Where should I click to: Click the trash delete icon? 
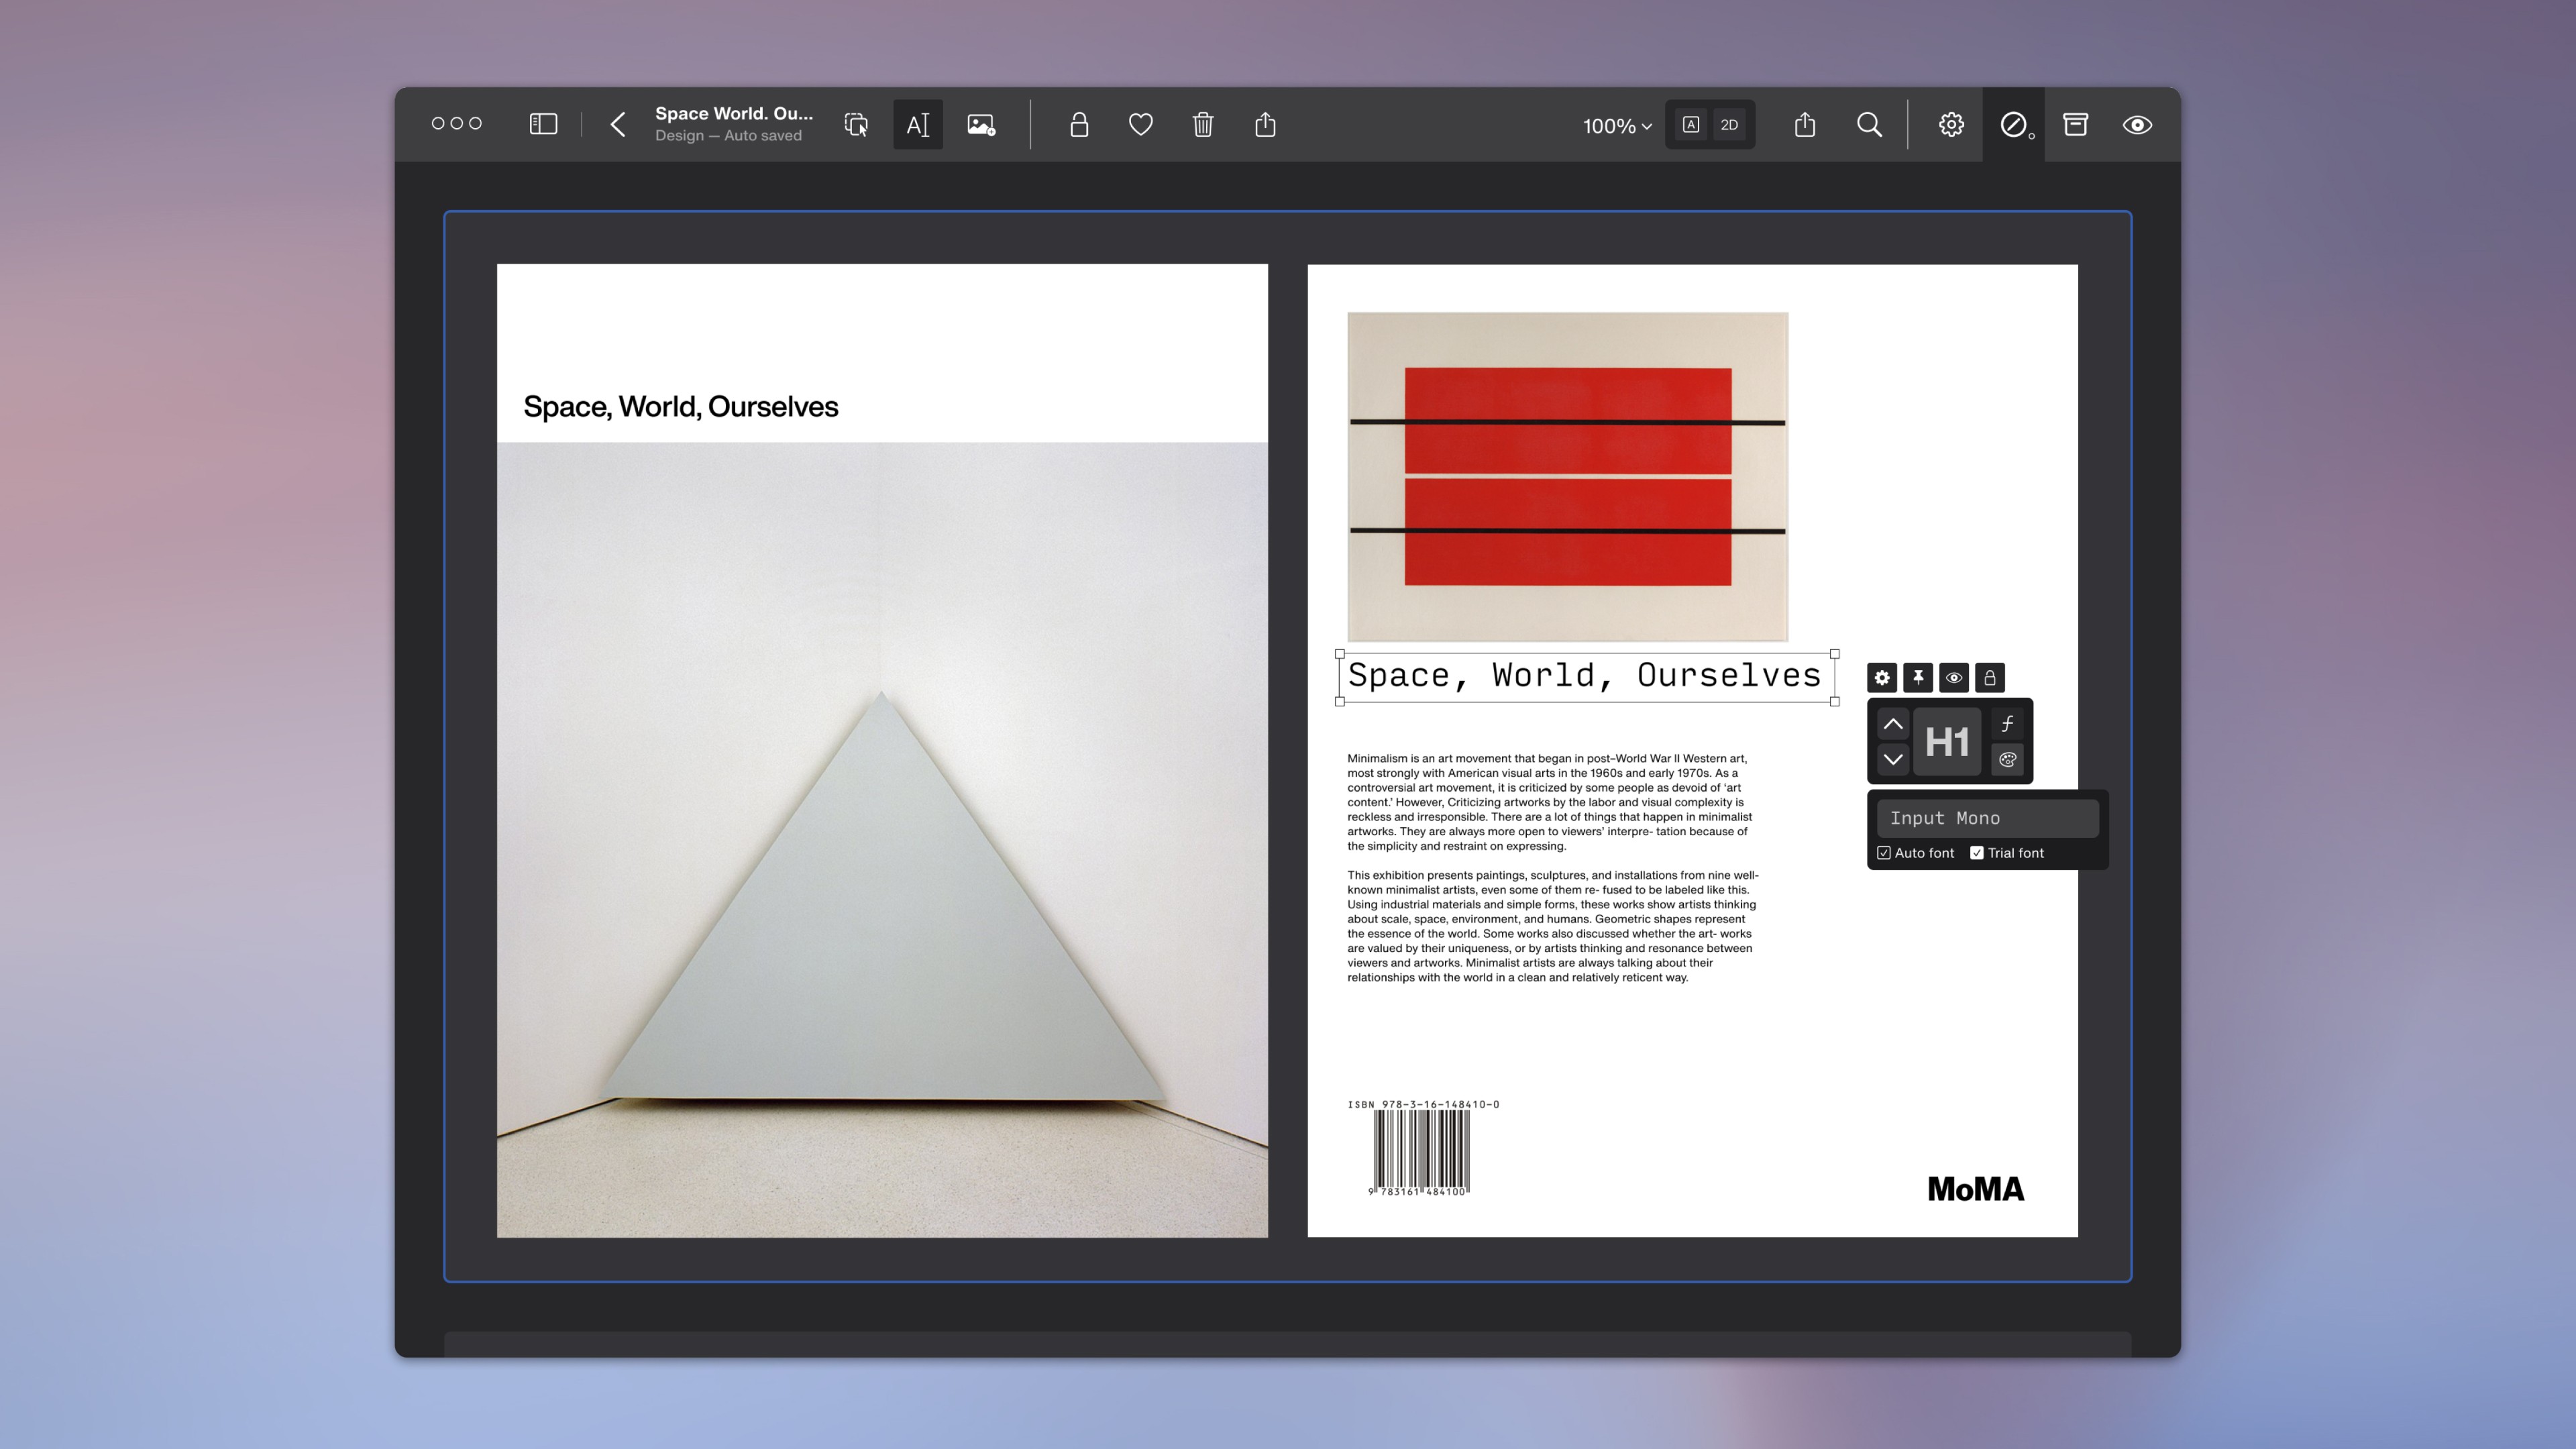click(x=1202, y=125)
